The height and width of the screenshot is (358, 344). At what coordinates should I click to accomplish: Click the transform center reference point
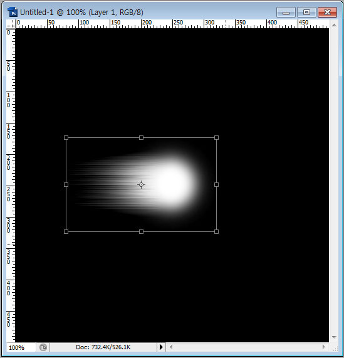(141, 184)
